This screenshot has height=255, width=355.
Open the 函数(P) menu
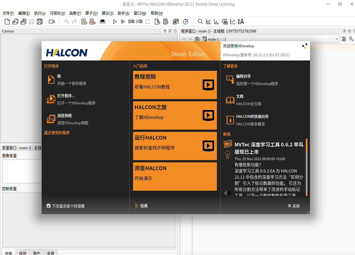coord(75,13)
